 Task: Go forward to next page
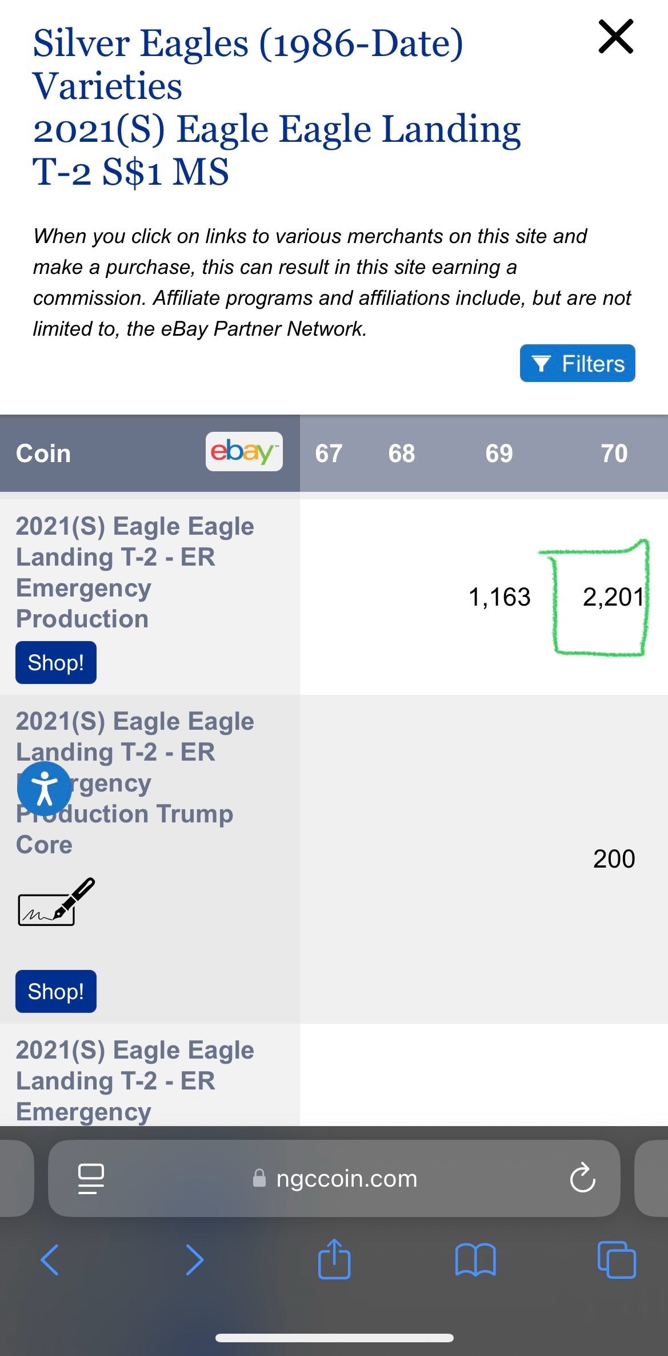click(194, 1260)
